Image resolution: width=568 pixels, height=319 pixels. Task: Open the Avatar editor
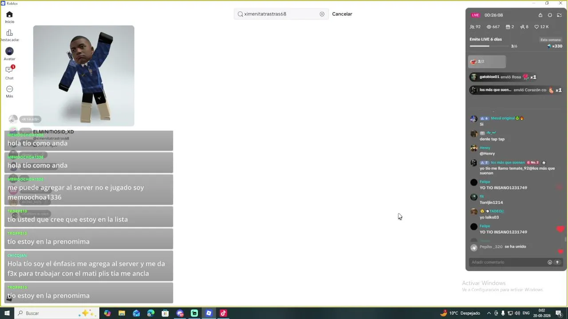point(9,54)
